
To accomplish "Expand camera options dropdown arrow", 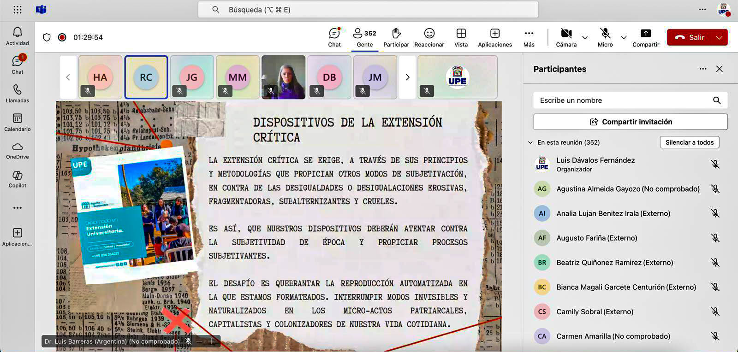I will pyautogui.click(x=585, y=37).
